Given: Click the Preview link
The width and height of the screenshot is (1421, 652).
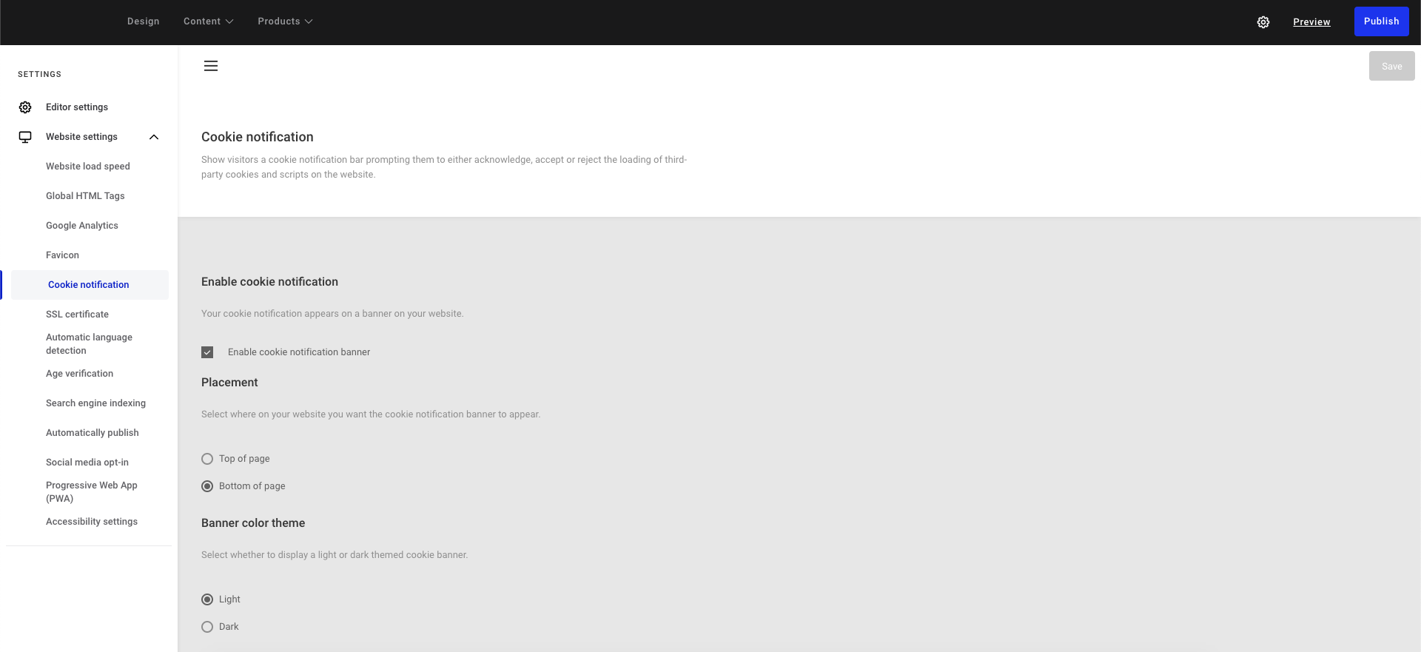Looking at the screenshot, I should coord(1311,22).
